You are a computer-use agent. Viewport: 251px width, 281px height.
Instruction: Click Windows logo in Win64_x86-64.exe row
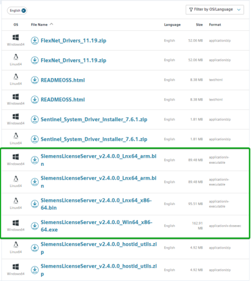coord(16,223)
